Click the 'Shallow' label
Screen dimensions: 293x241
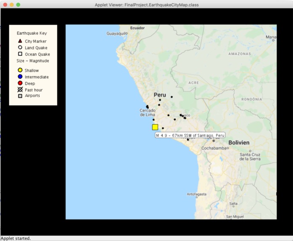tap(32, 71)
